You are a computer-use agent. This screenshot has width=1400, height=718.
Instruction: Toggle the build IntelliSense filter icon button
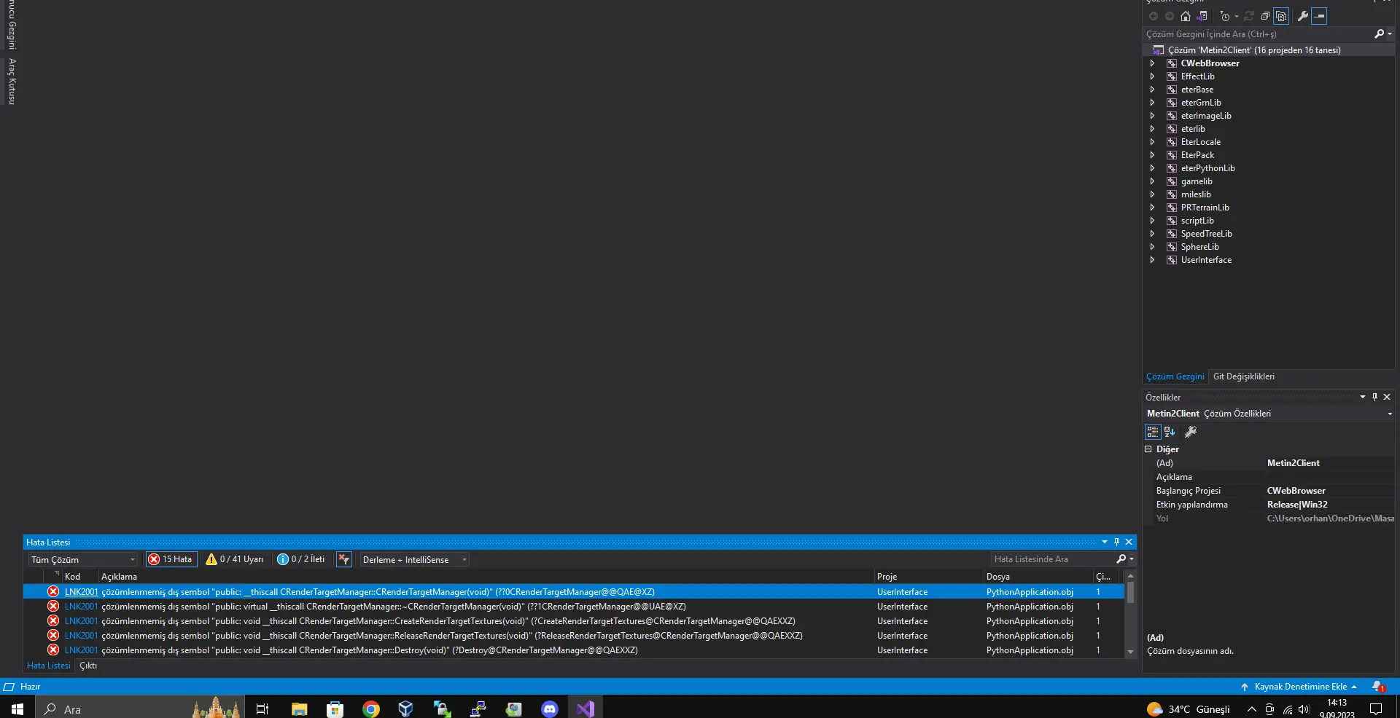tap(344, 559)
